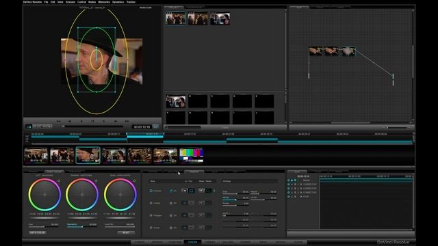Play clip in reverse
This screenshot has height=246, width=438.
81,122
